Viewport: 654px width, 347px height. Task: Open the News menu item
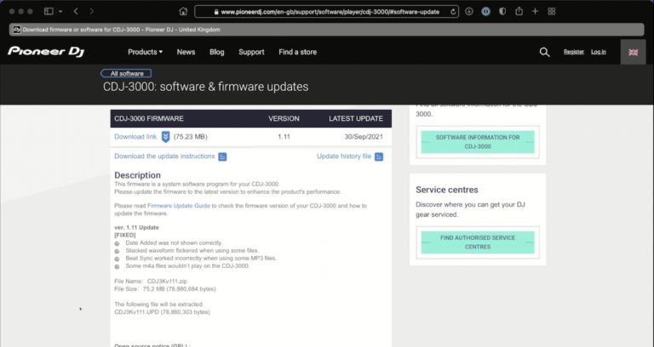[186, 52]
